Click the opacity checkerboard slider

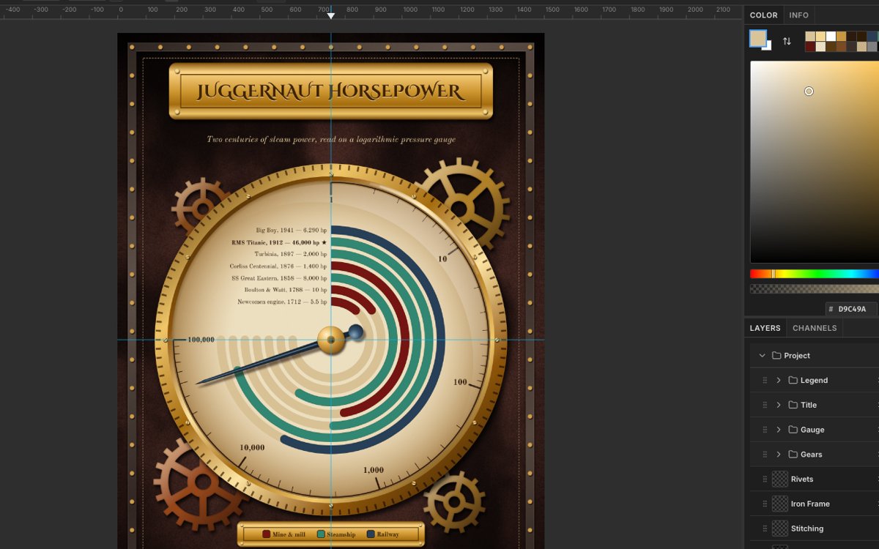pos(815,289)
